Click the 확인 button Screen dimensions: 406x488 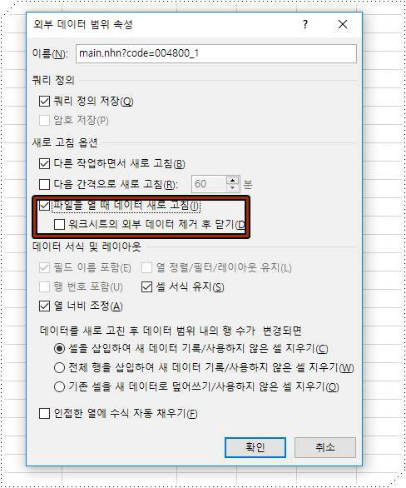(255, 447)
